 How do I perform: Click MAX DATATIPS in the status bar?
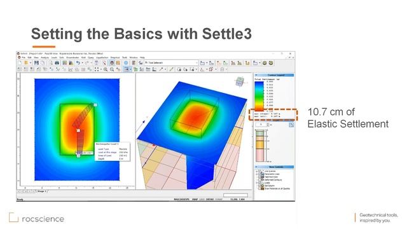tap(181, 199)
